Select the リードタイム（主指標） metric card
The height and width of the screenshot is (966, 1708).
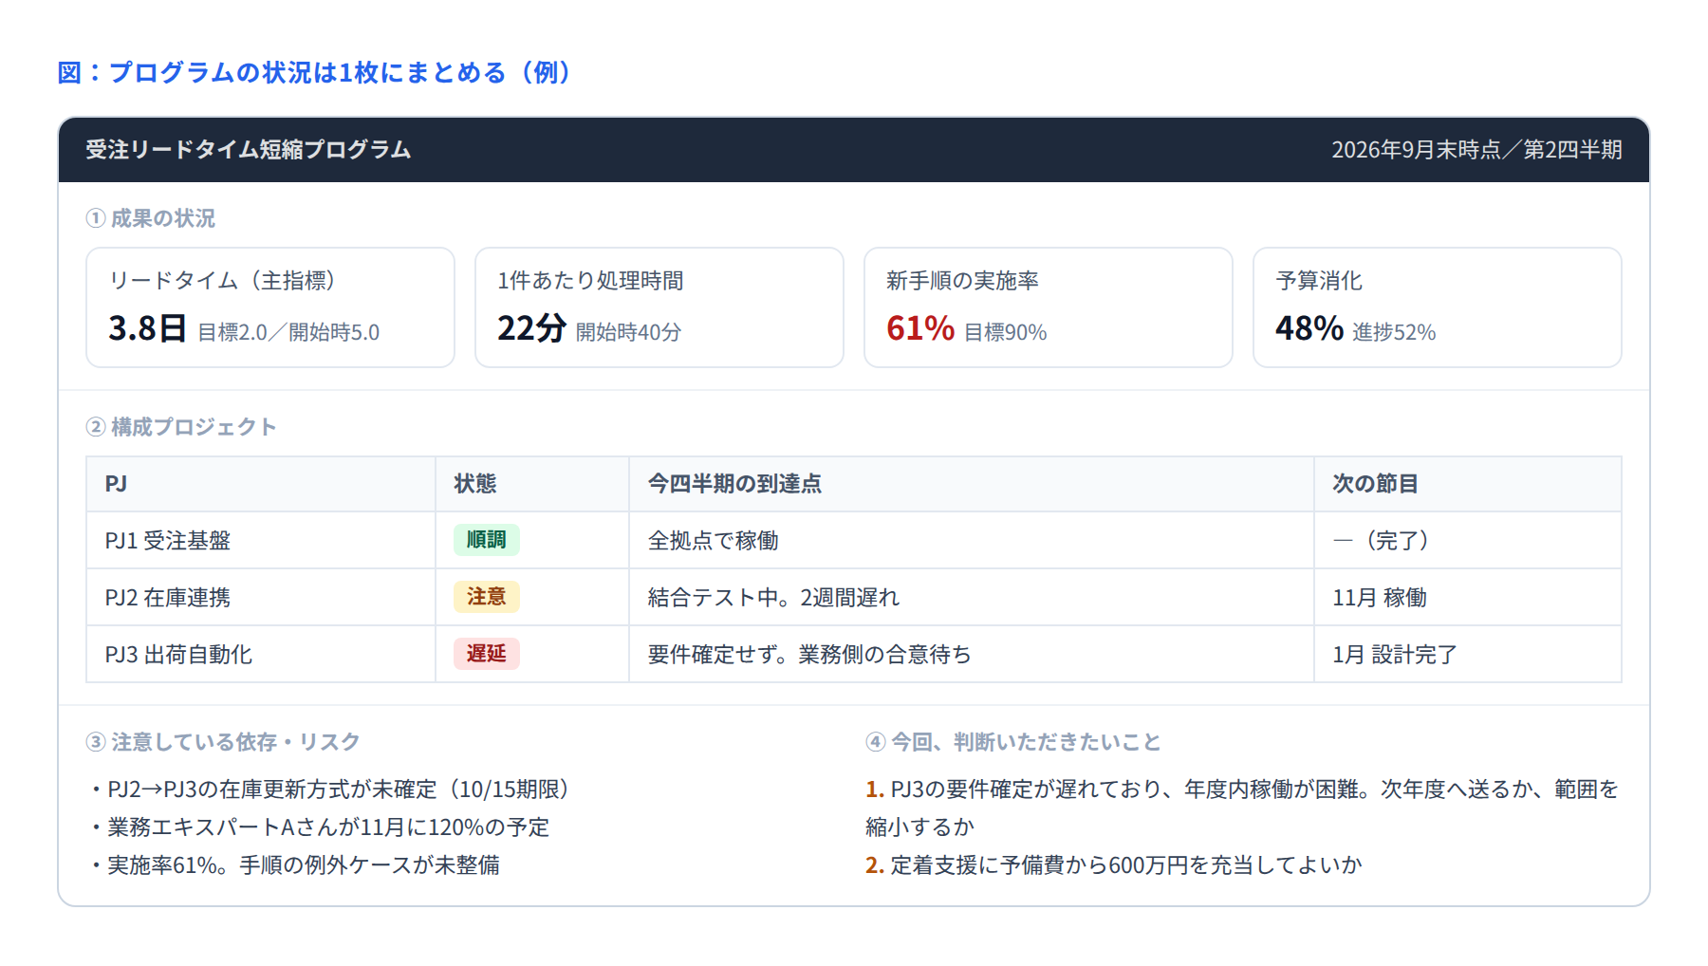tap(270, 307)
